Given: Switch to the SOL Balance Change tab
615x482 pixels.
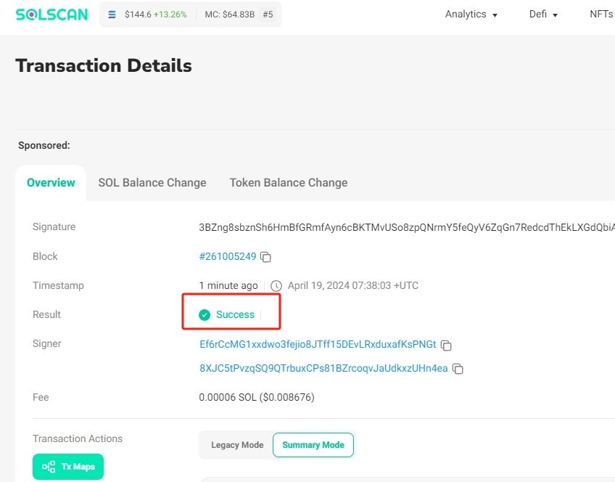Looking at the screenshot, I should [152, 183].
